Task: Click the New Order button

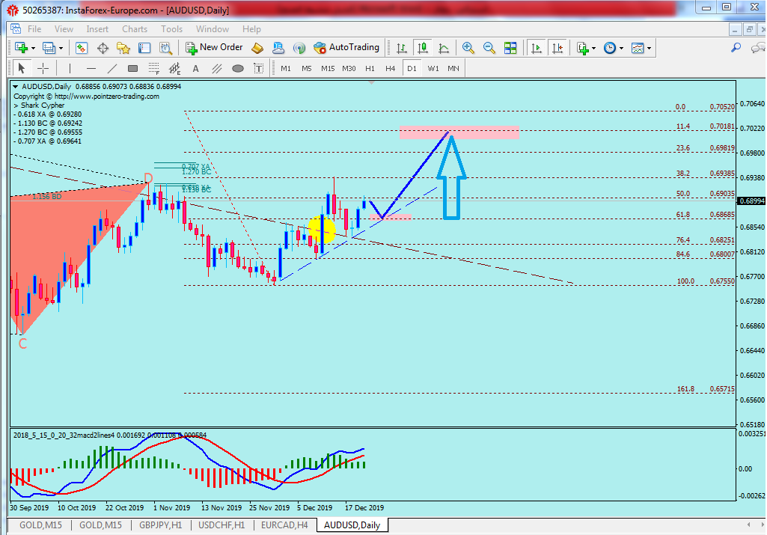Action: click(x=214, y=47)
